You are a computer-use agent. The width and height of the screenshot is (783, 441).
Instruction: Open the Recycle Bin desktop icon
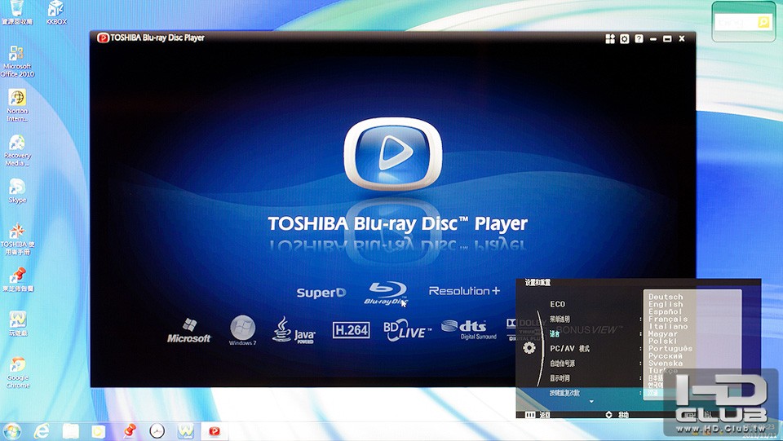click(x=17, y=13)
